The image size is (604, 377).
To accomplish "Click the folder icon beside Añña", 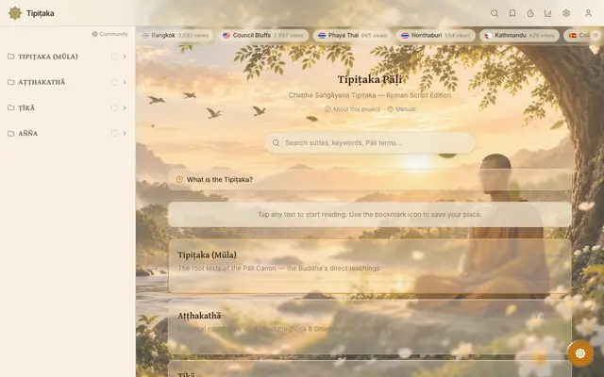I will (11, 133).
